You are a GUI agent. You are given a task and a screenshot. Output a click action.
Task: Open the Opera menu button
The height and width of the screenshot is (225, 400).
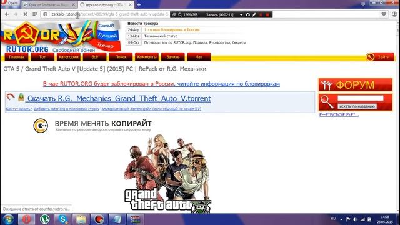[10, 4]
